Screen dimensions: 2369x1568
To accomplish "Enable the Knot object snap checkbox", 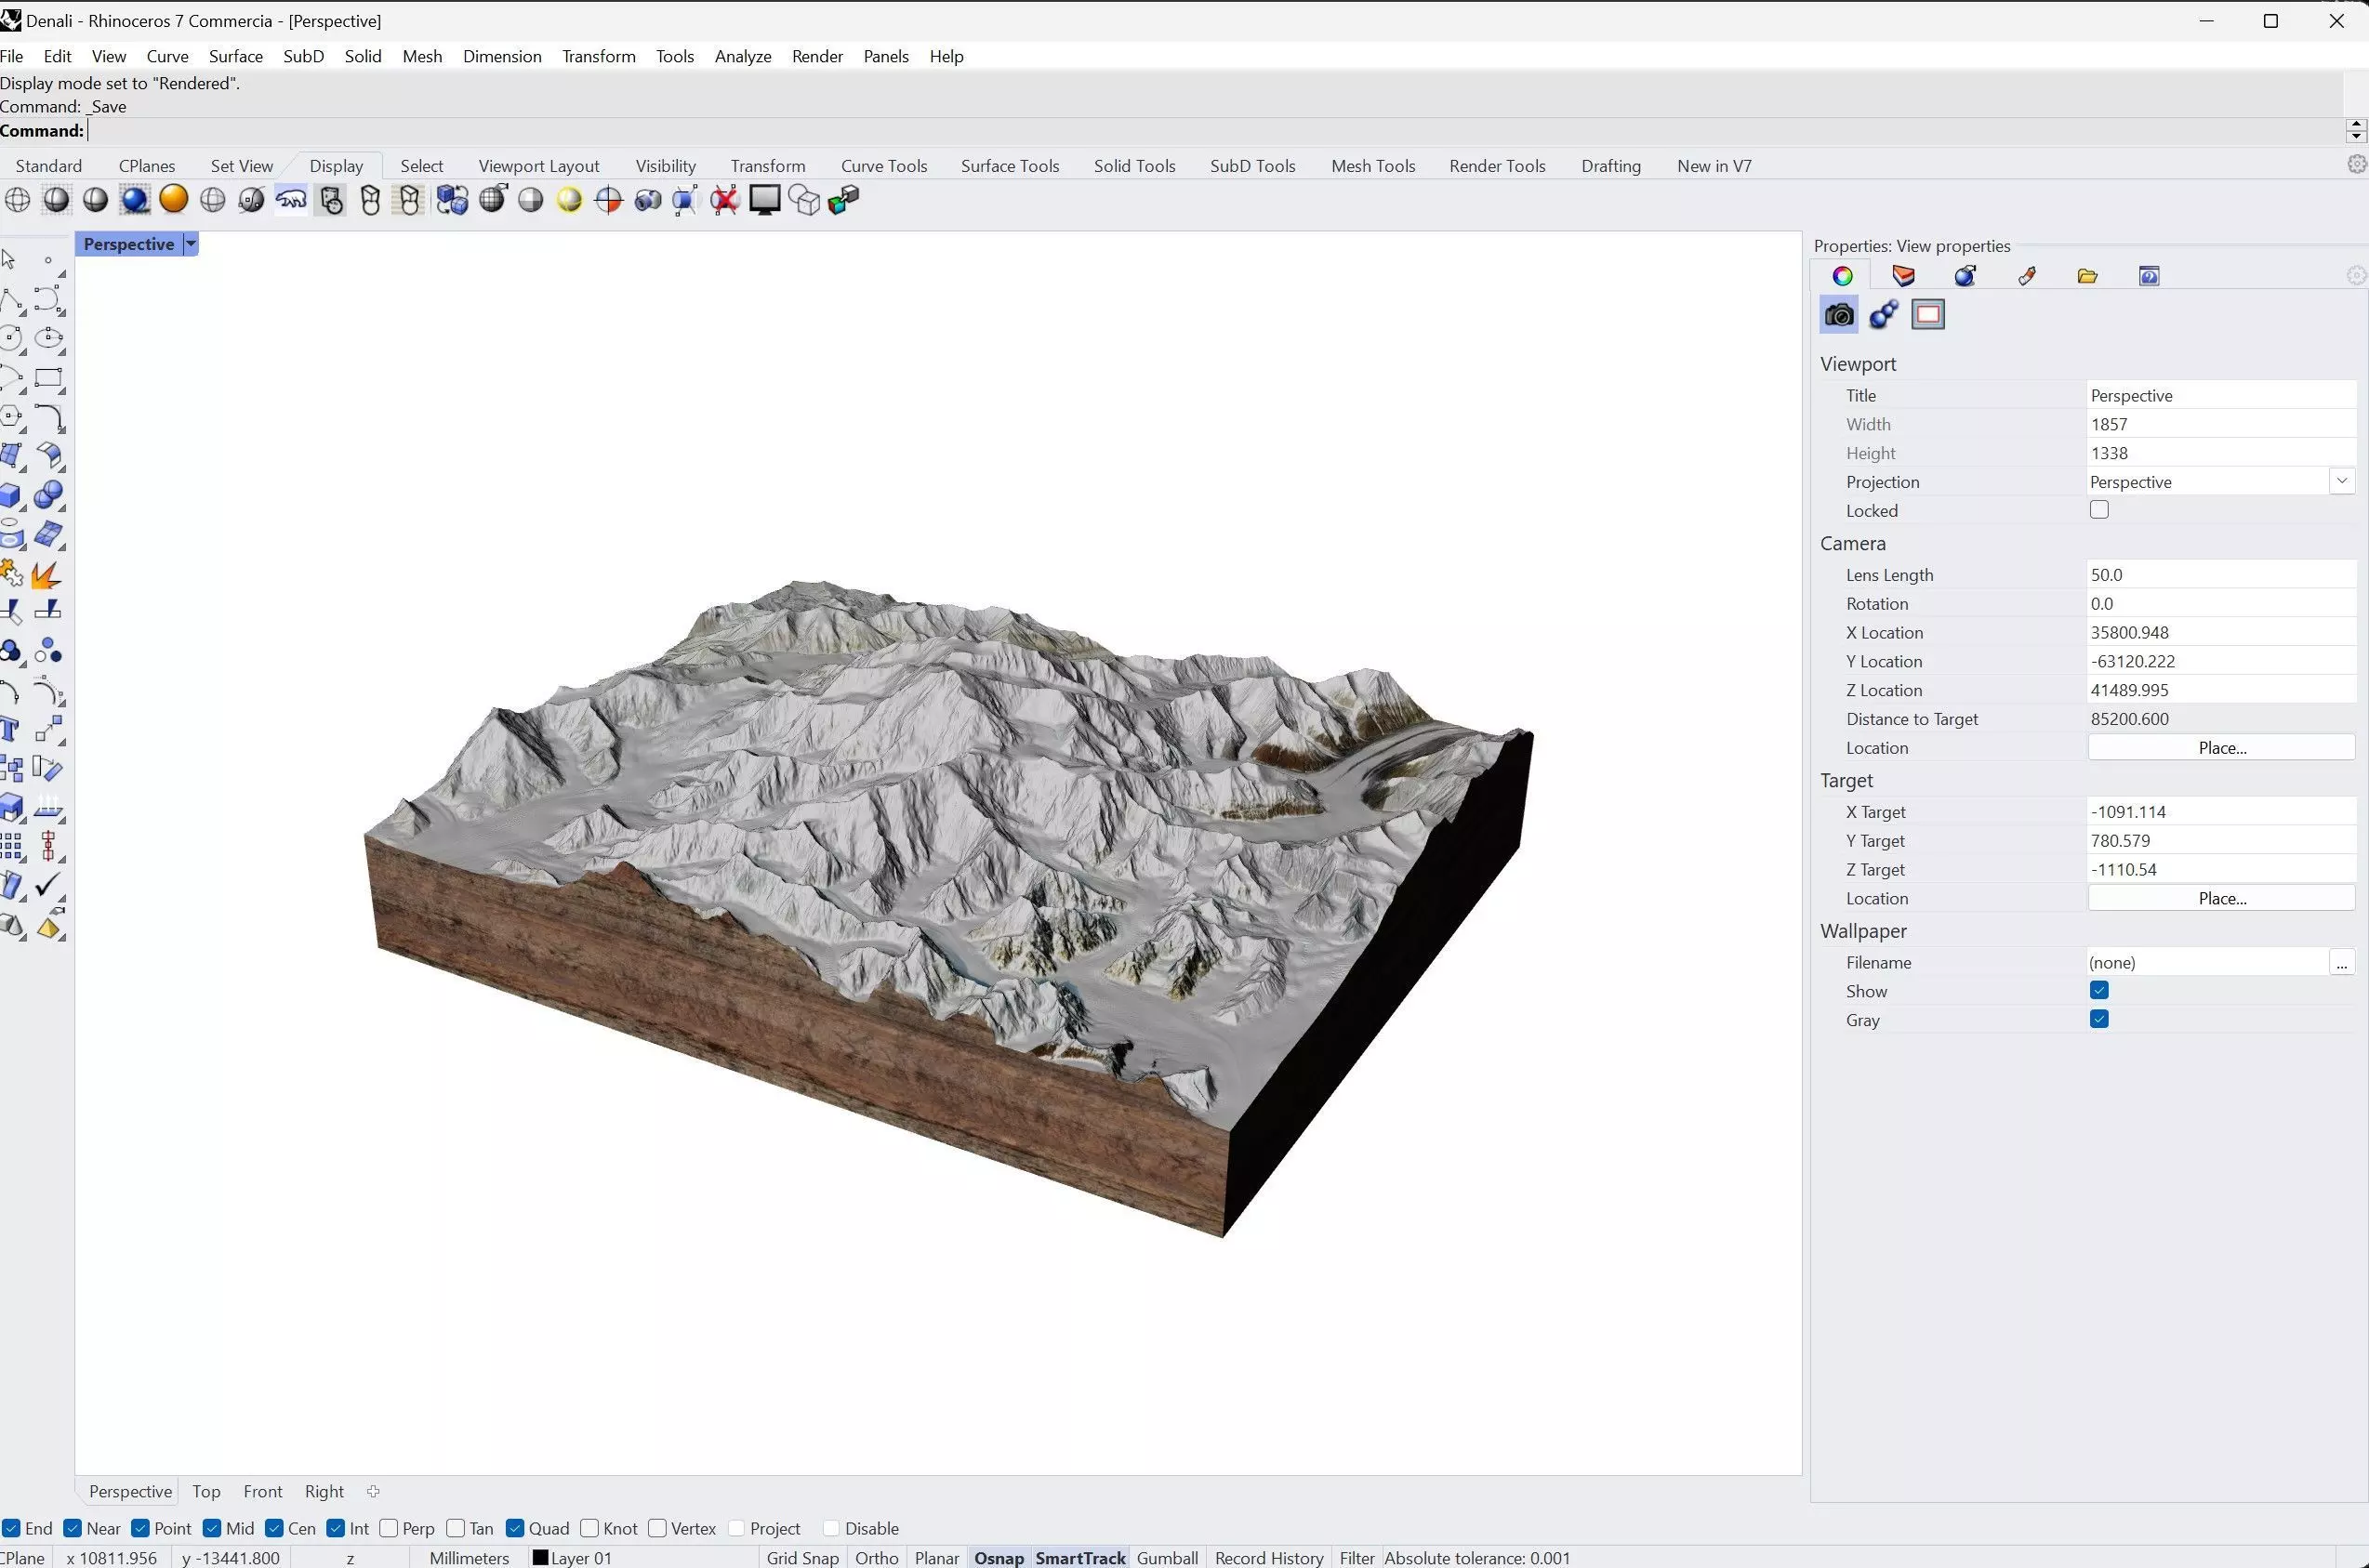I will pos(590,1528).
